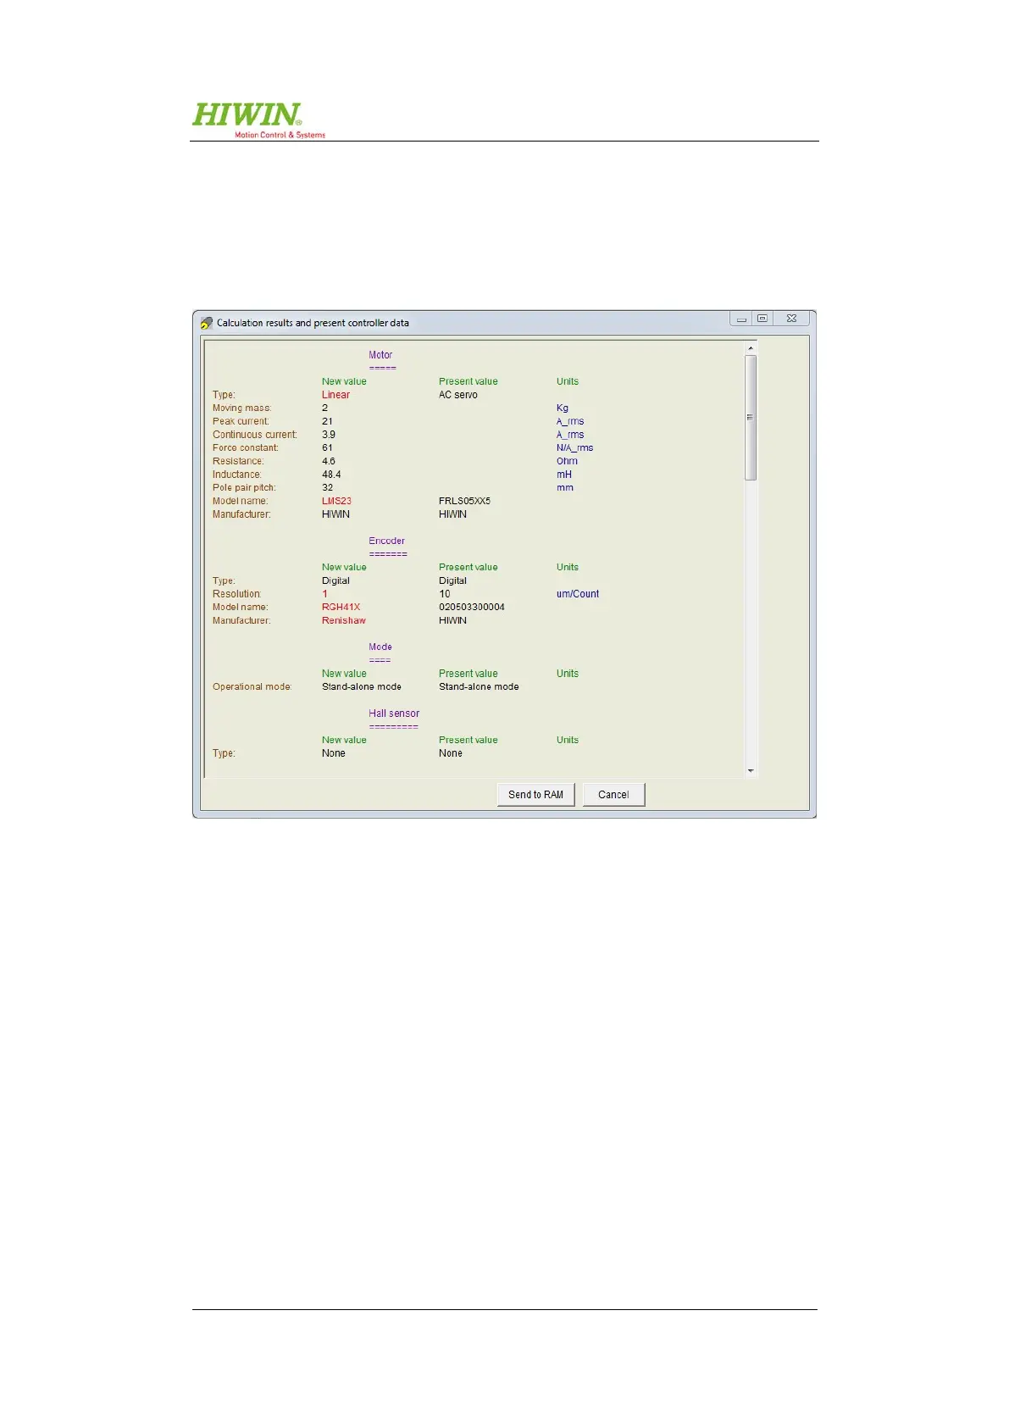Select the red 'Linear' motor type value

[335, 395]
